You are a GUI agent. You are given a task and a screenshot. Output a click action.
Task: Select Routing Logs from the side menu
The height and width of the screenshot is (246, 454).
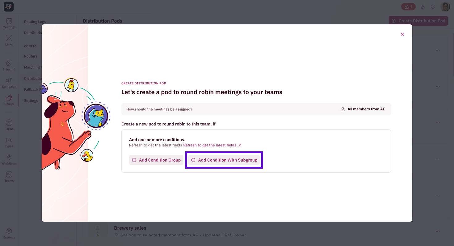coord(35,22)
